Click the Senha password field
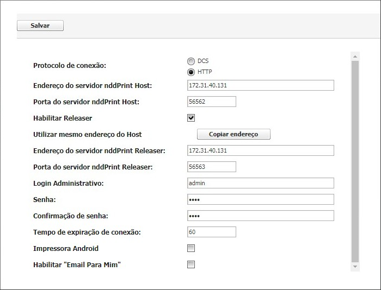Image resolution: width=381 pixels, height=290 pixels. tap(260, 199)
